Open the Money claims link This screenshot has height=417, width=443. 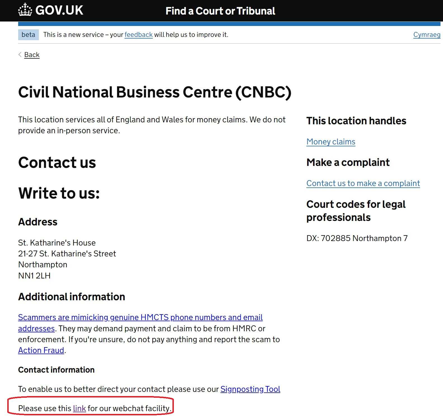click(x=331, y=142)
